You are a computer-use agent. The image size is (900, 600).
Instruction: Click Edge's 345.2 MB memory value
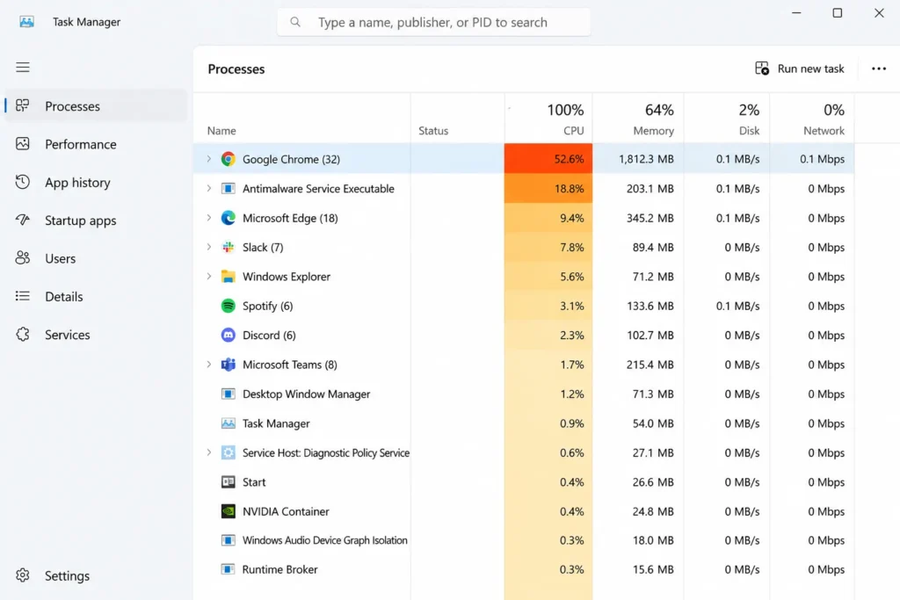[x=650, y=218]
